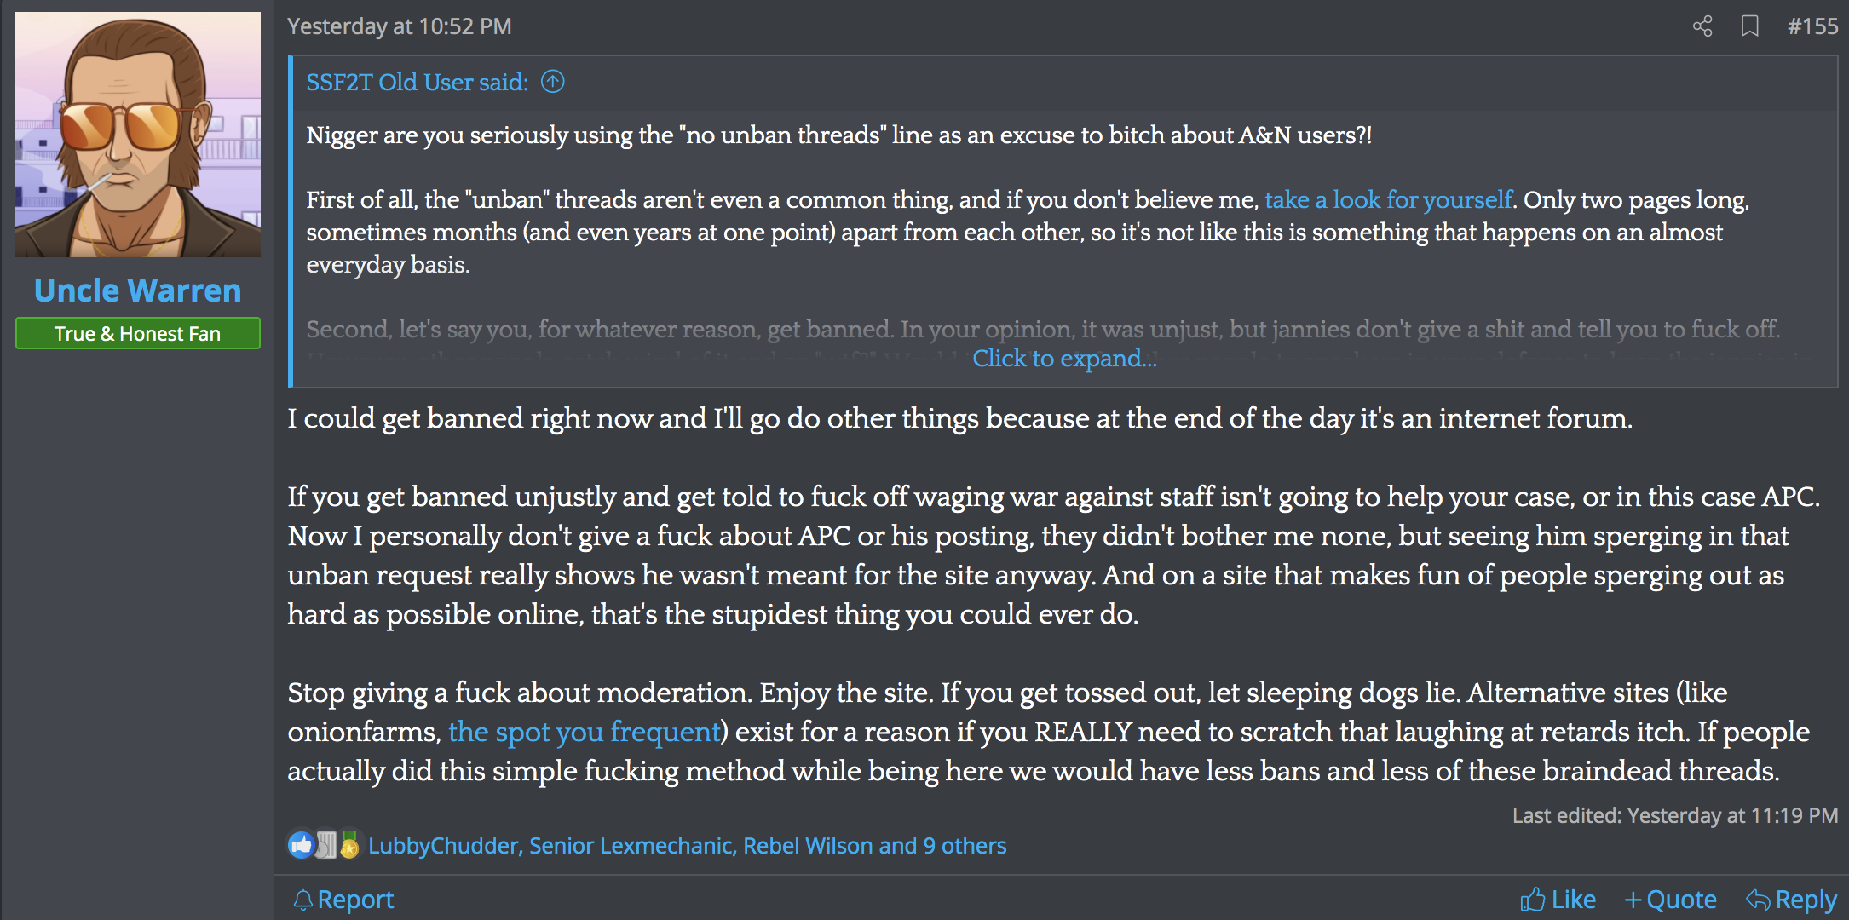Click the thumbs-up reaction icon
This screenshot has height=920, width=1849.
point(301,845)
